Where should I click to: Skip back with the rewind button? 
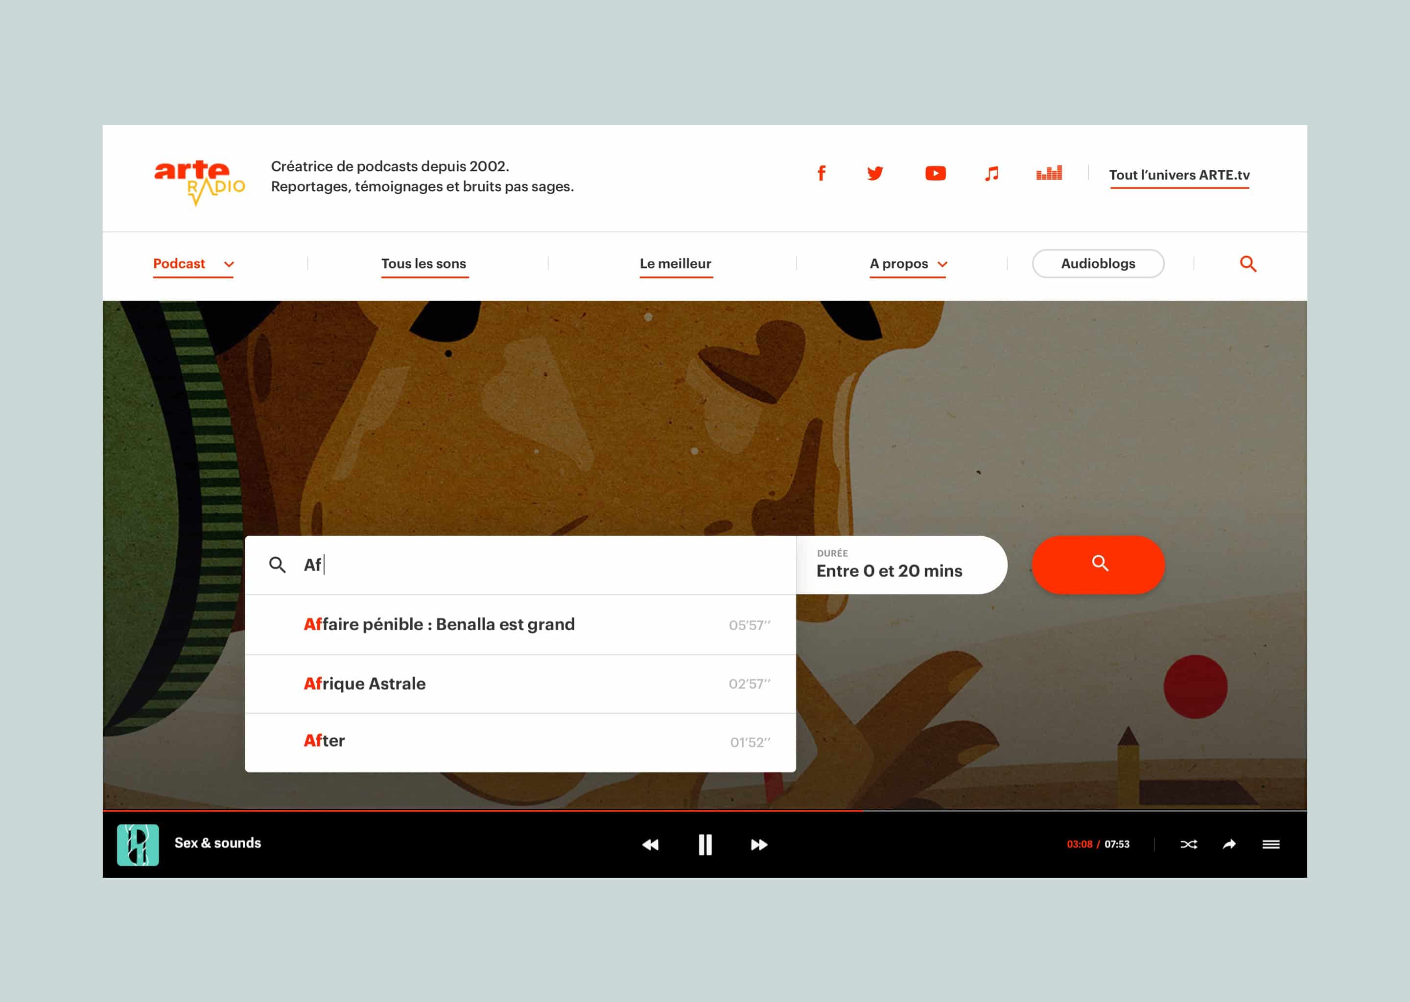(650, 844)
